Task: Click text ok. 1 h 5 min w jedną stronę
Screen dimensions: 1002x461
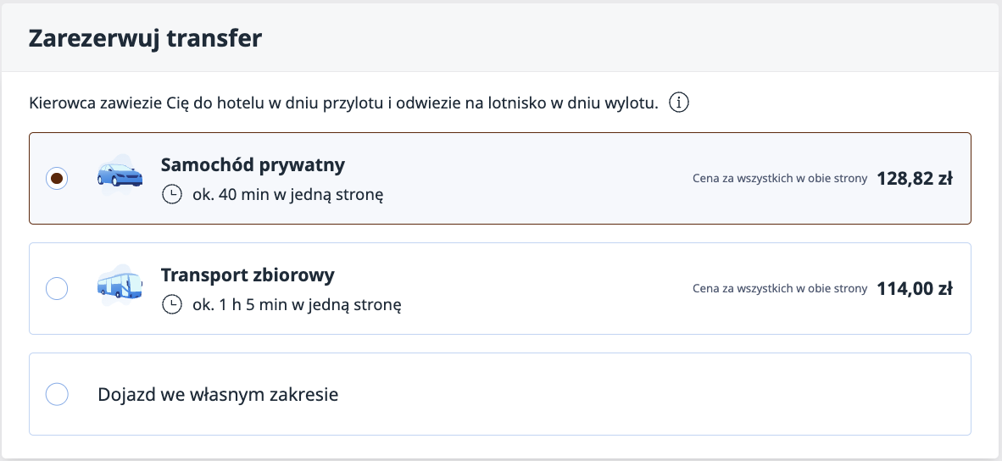Action: point(298,305)
